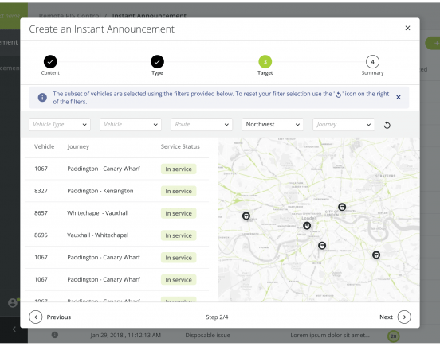The width and height of the screenshot is (440, 346).
Task: Go to the completed Type step
Action: (x=157, y=61)
